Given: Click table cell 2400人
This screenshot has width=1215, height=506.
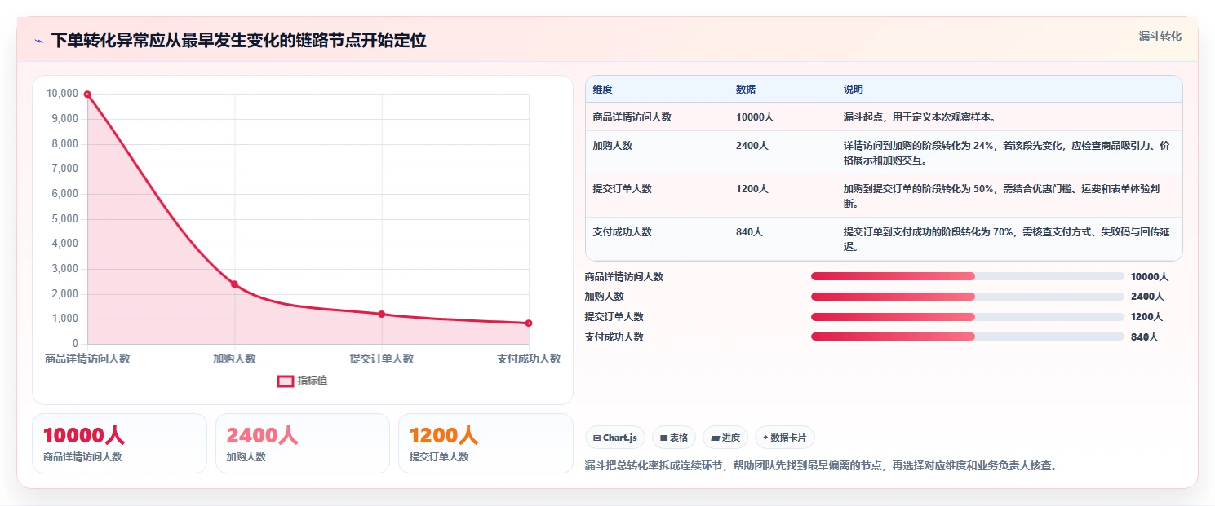Looking at the screenshot, I should click(x=752, y=146).
